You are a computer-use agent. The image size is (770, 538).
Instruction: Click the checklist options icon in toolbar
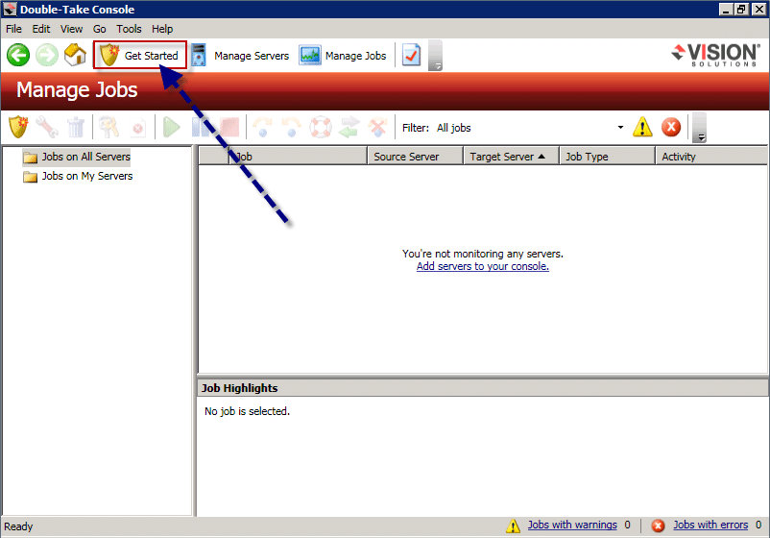pyautogui.click(x=411, y=56)
